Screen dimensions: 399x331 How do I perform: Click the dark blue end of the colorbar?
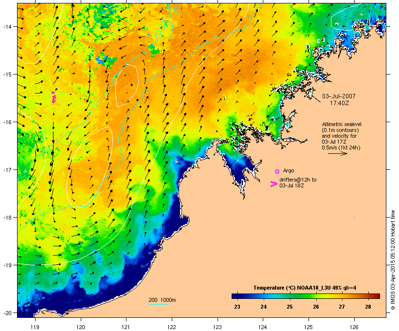(x=236, y=296)
